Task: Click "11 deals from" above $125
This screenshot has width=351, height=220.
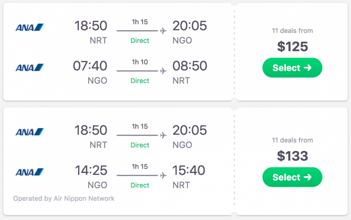Action: coord(292,31)
